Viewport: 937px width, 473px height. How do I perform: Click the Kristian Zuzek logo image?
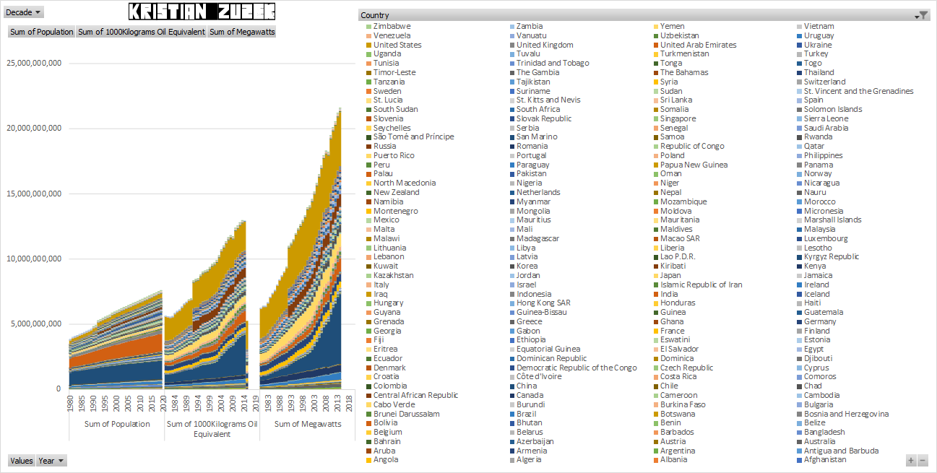click(202, 12)
